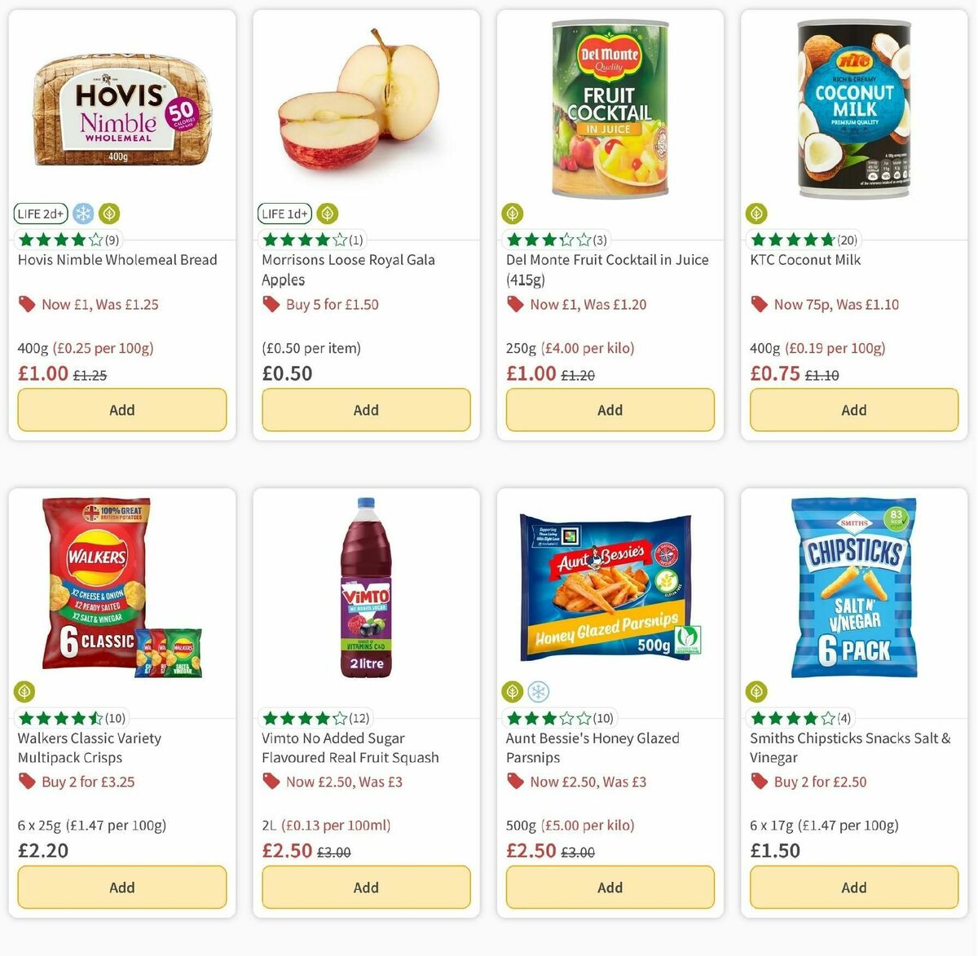The width and height of the screenshot is (978, 956).
Task: Click the snowflake icon on Aunt Bessie's Parsnips
Action: [537, 691]
